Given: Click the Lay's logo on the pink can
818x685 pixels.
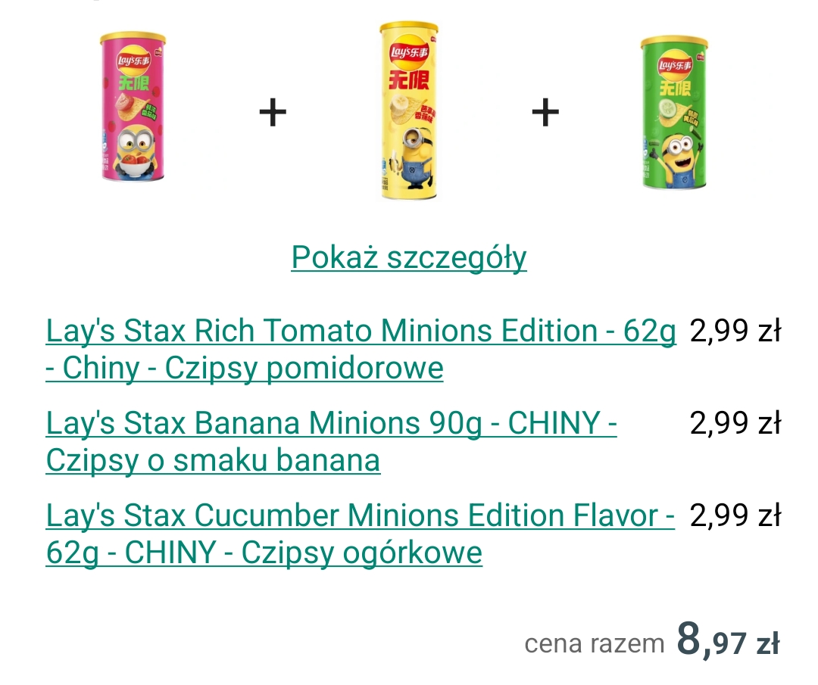Looking at the screenshot, I should coord(133,62).
